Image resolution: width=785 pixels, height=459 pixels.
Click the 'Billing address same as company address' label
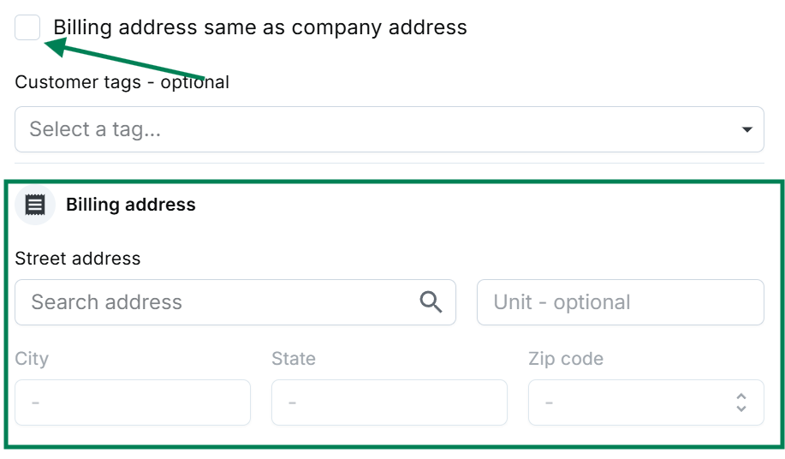point(260,27)
